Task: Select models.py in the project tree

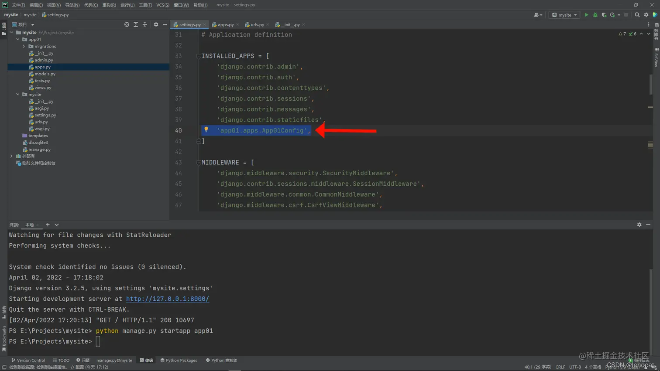Action: coord(45,74)
